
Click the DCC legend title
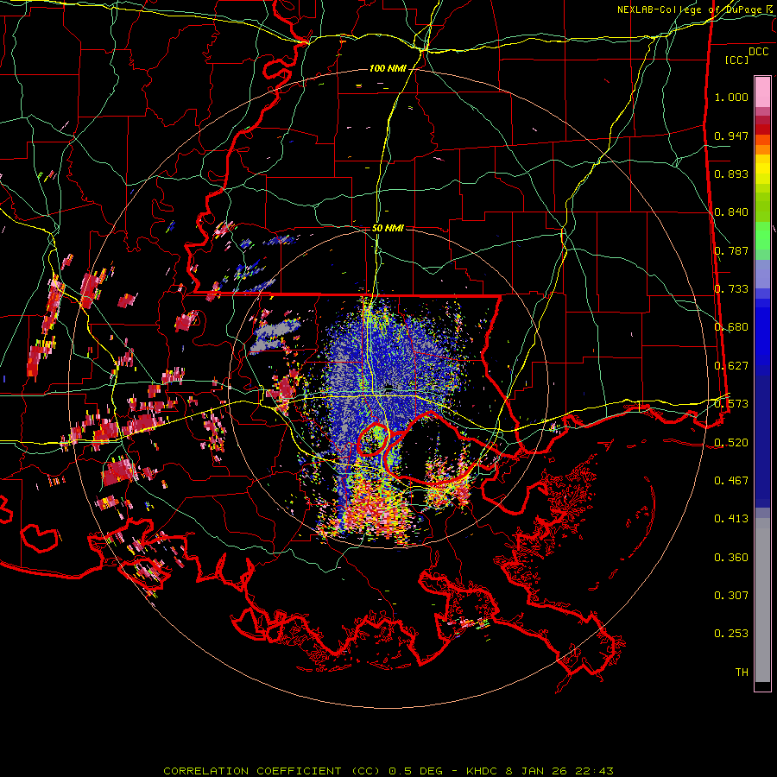tap(758, 52)
